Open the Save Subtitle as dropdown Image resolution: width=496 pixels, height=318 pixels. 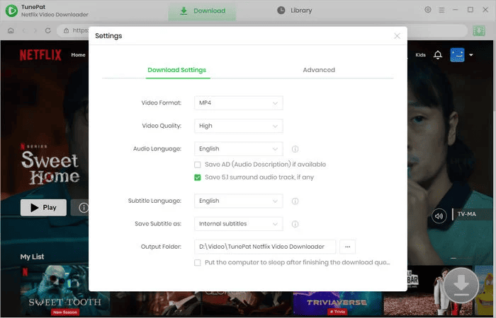pos(238,224)
